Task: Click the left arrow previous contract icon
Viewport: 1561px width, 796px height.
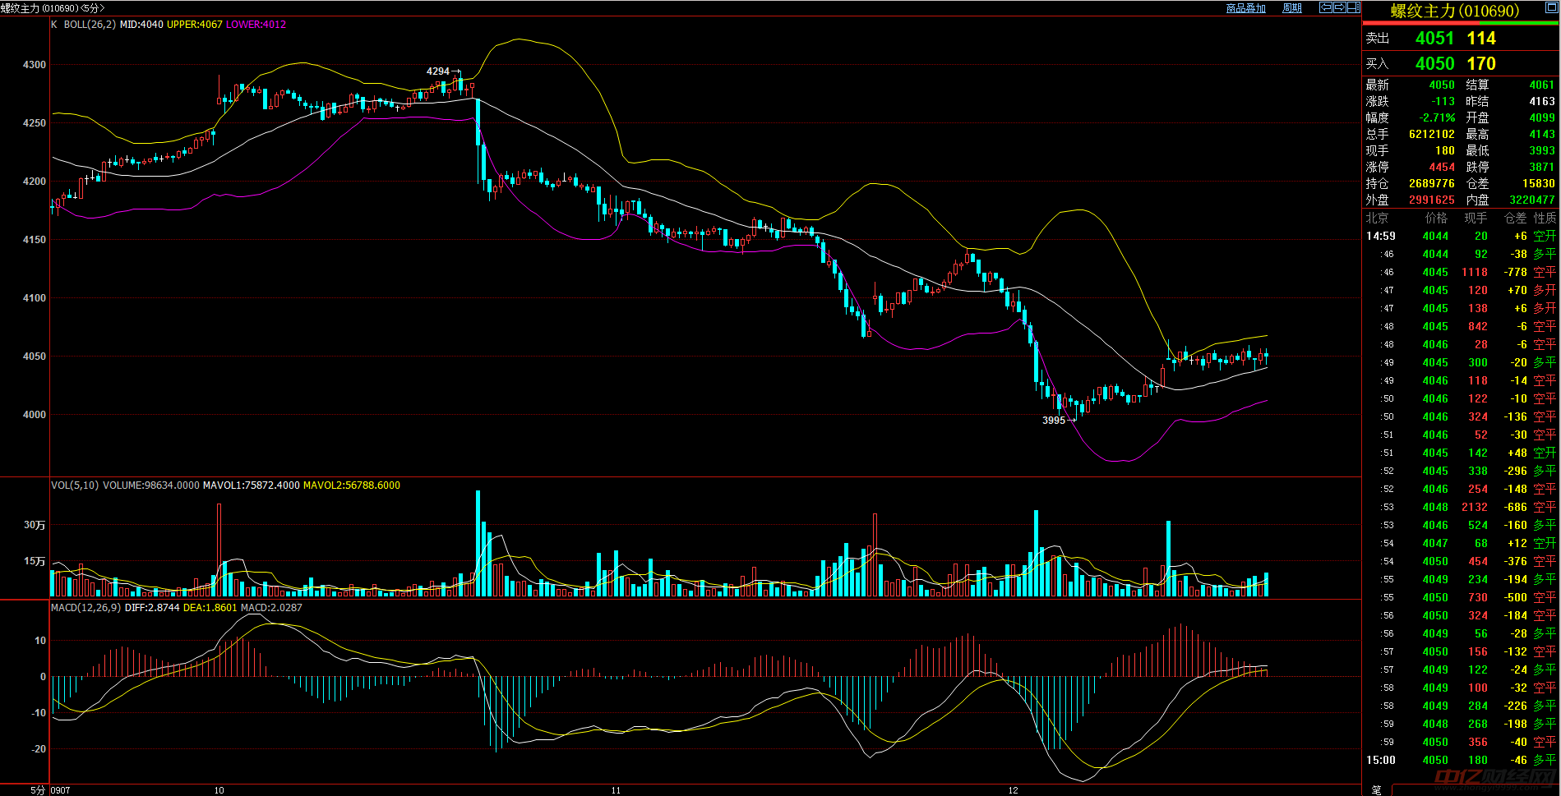Action: [1326, 7]
